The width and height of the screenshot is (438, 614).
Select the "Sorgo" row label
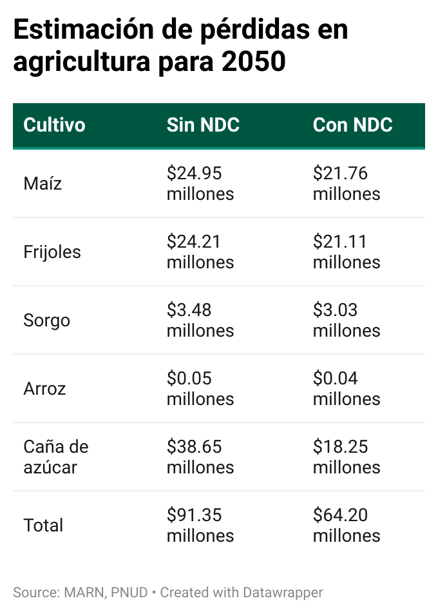coord(46,321)
